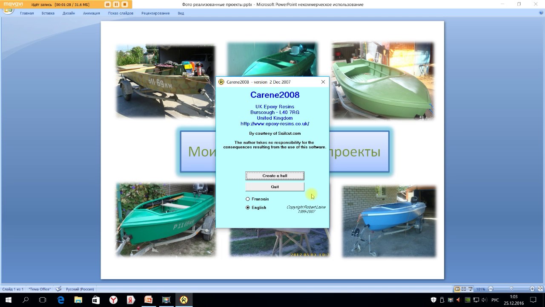Select the English language option
This screenshot has width=545, height=307.
point(256,208)
